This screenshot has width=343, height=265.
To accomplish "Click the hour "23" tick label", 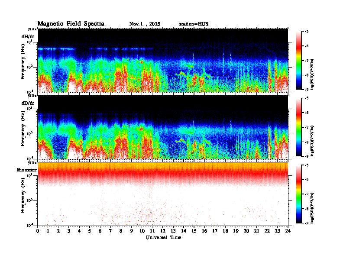I will (x=277, y=231).
